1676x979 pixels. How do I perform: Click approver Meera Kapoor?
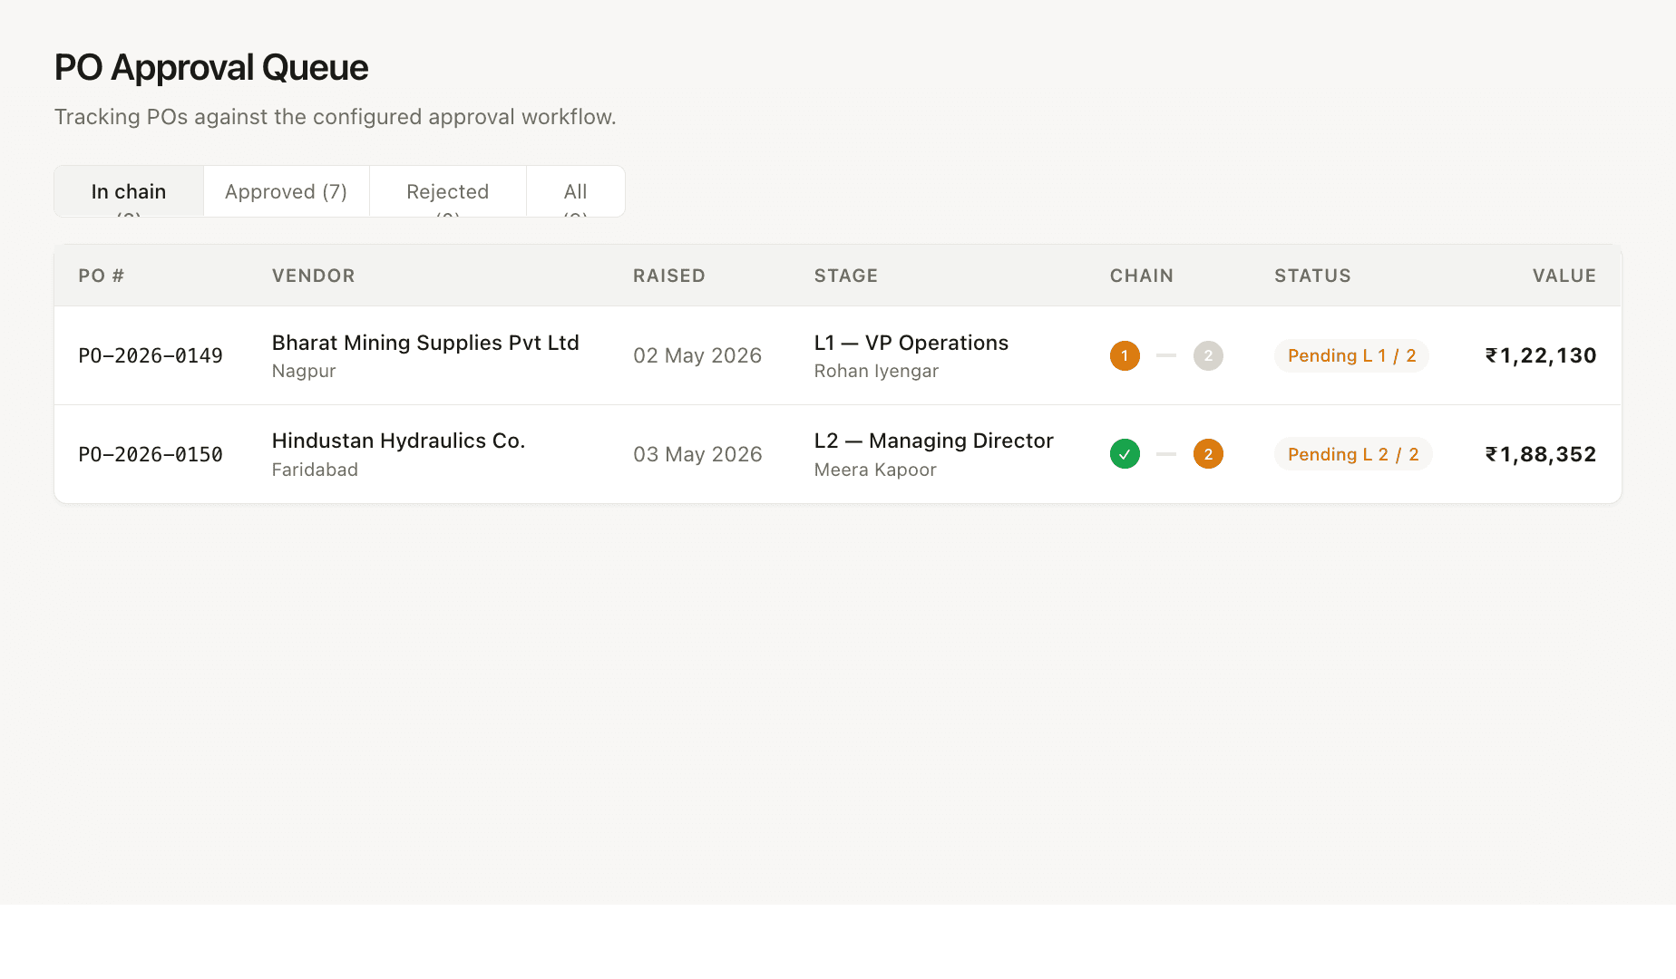coord(875,470)
